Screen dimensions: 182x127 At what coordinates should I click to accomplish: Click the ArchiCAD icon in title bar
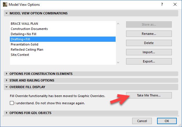pyautogui.click(x=5, y=5)
